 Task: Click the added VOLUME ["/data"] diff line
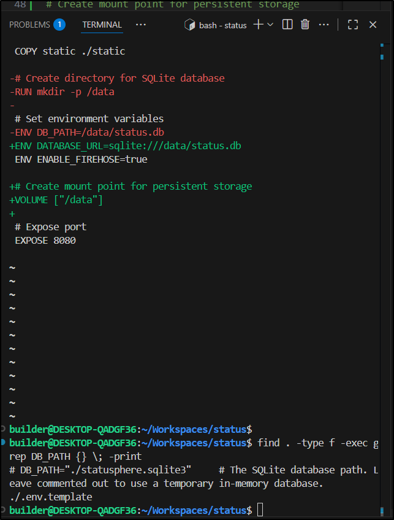[x=56, y=200]
